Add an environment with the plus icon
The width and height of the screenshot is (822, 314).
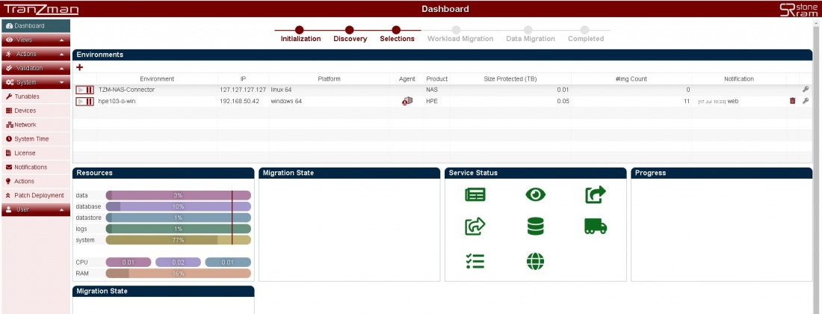(x=80, y=67)
